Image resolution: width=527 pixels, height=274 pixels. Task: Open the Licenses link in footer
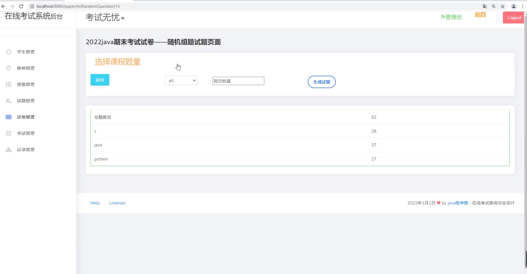pyautogui.click(x=117, y=203)
